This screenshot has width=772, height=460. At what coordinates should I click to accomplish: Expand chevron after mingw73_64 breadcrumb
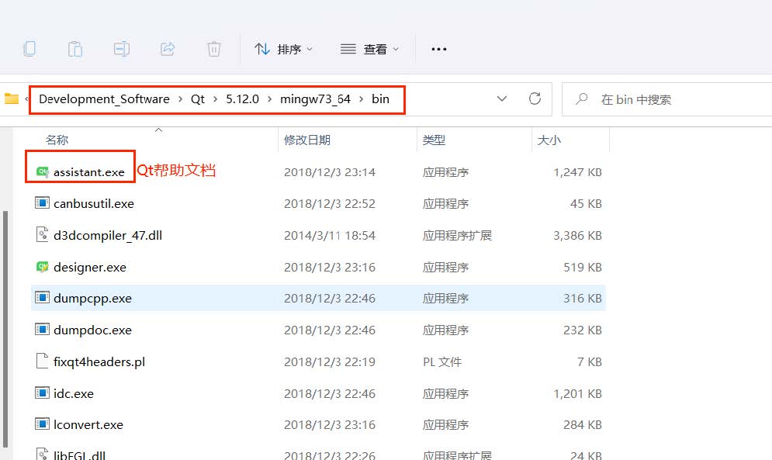coord(361,99)
